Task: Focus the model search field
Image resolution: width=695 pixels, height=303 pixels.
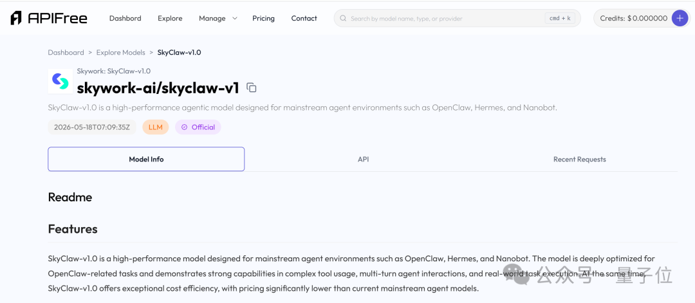Action: point(457,18)
